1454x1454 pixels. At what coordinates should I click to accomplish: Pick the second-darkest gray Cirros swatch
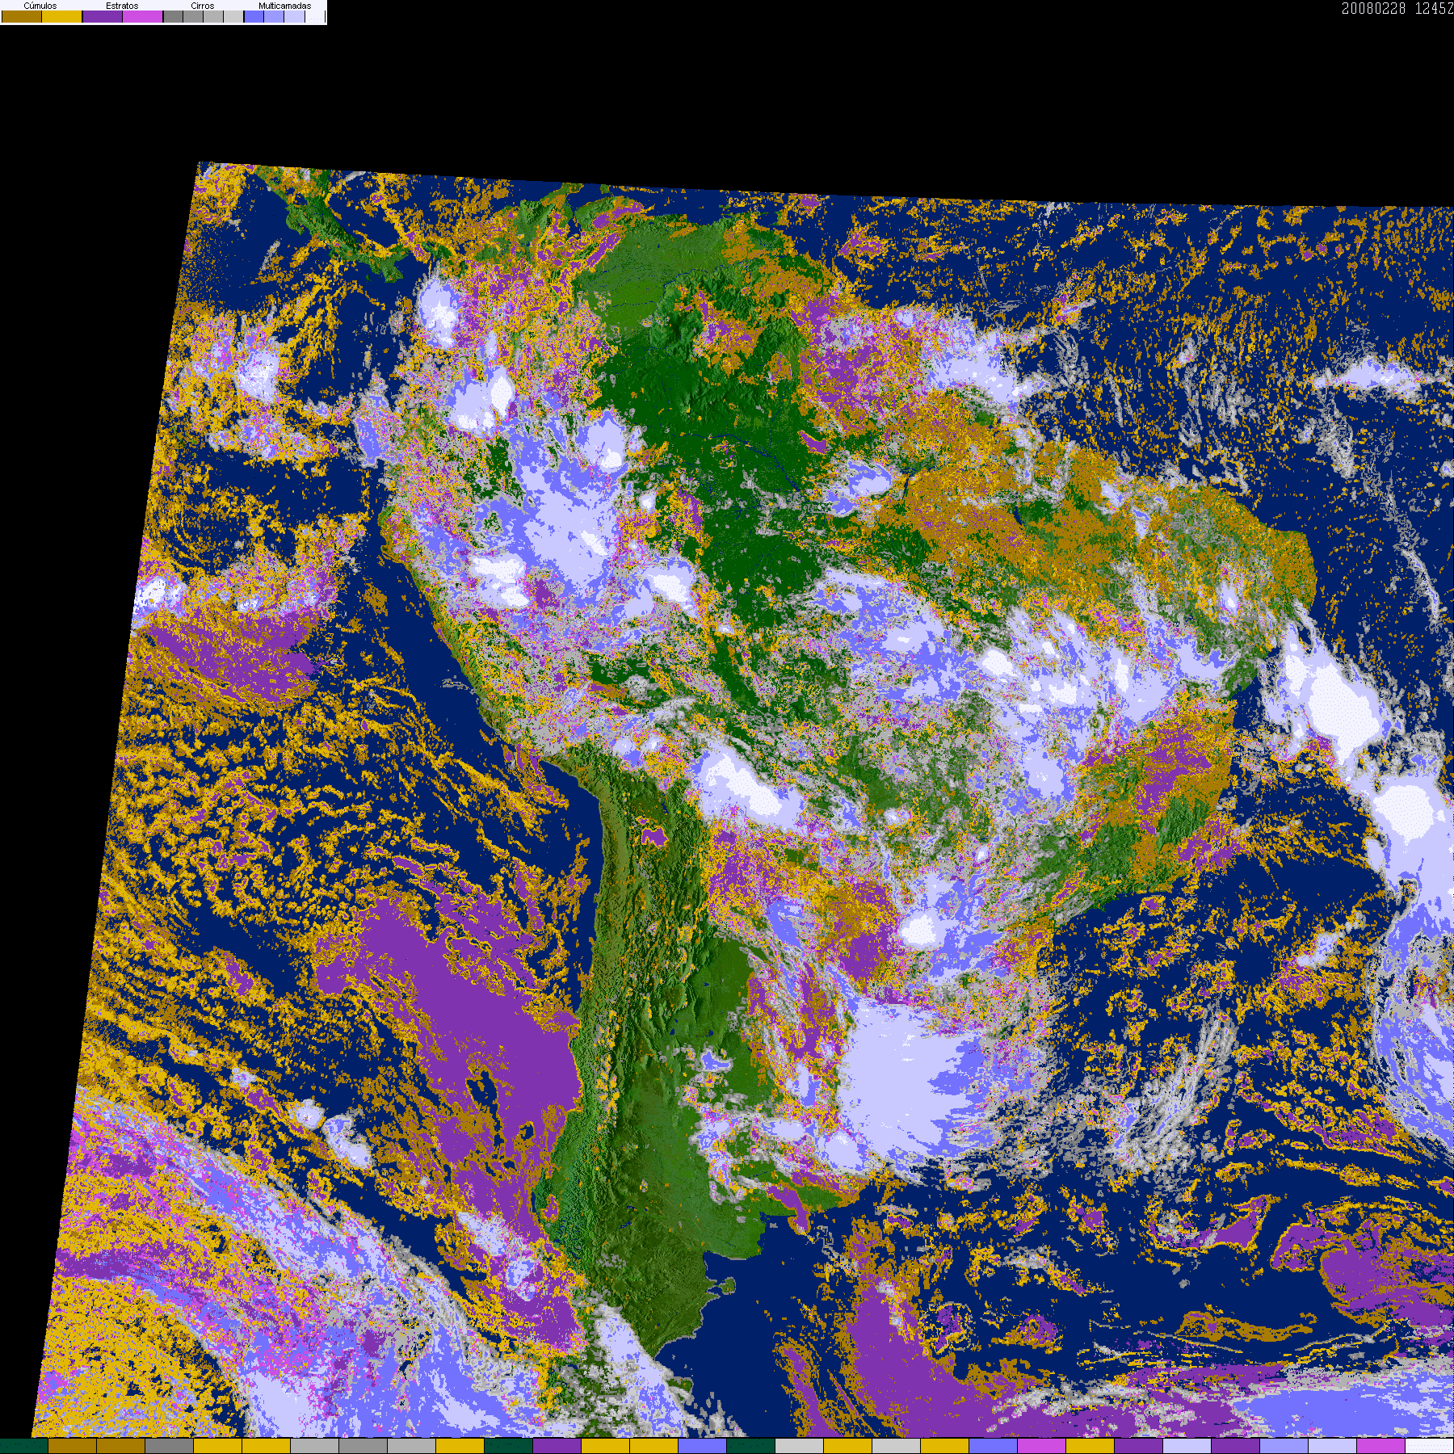[193, 16]
